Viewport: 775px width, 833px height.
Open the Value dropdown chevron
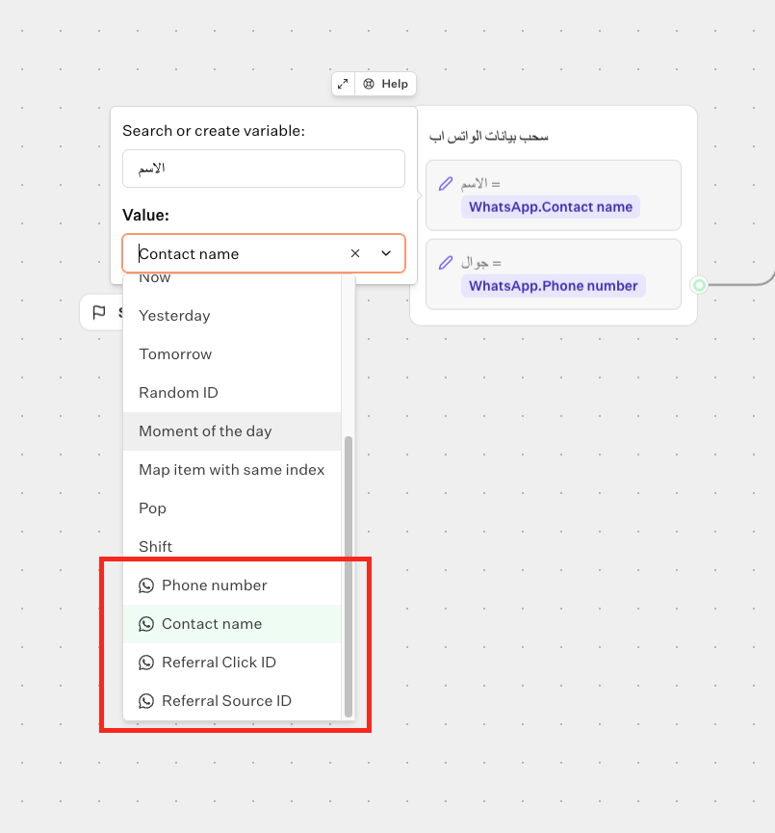click(385, 253)
